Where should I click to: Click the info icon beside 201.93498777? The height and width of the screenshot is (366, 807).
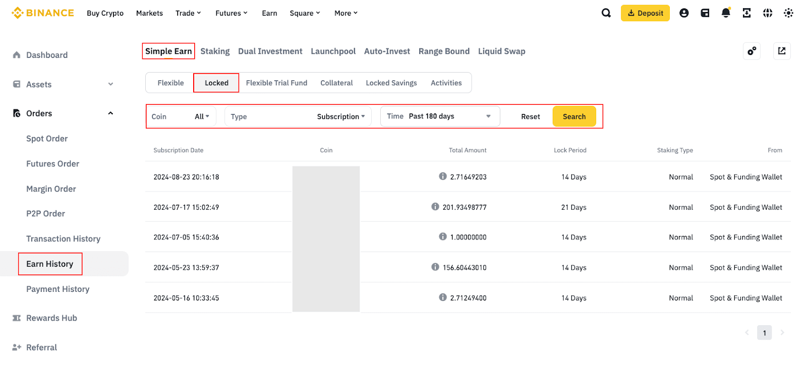[435, 207]
